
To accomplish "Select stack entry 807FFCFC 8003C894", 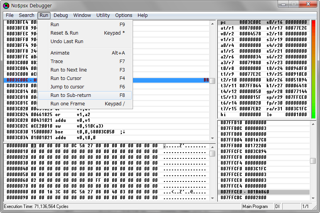I will pos(264,151).
